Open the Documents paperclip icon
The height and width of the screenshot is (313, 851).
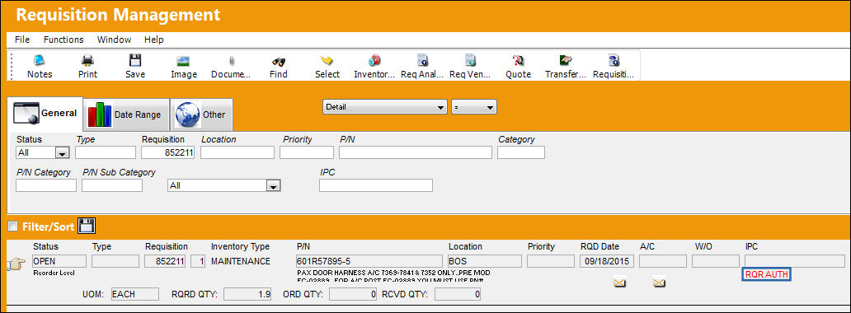coord(231,67)
